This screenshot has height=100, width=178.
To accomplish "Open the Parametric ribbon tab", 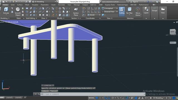I will 44,5.
